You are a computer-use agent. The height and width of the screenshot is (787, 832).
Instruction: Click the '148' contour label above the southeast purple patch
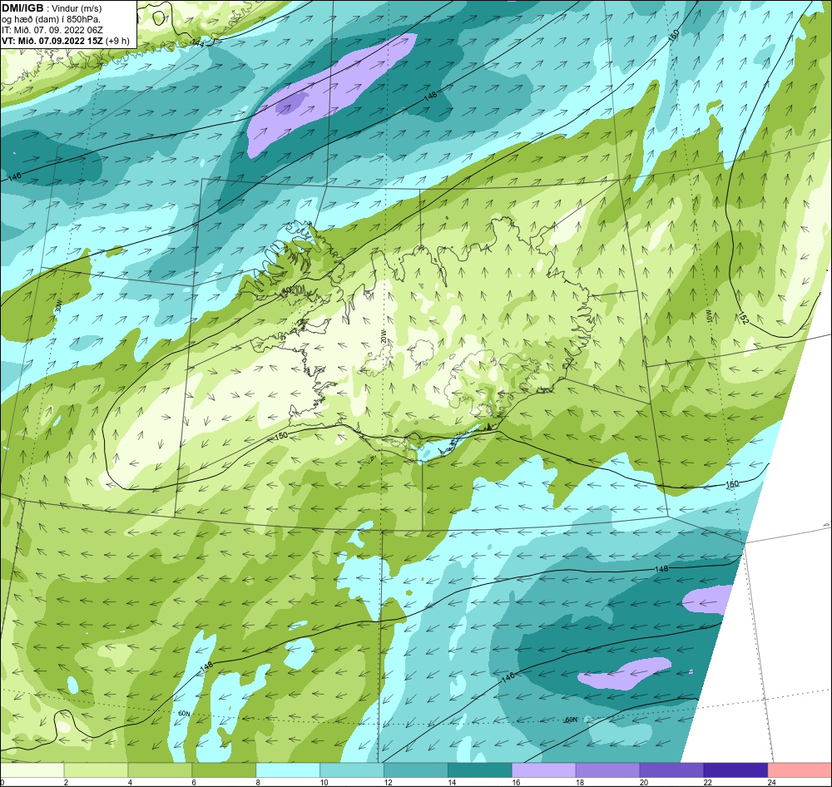(x=661, y=568)
